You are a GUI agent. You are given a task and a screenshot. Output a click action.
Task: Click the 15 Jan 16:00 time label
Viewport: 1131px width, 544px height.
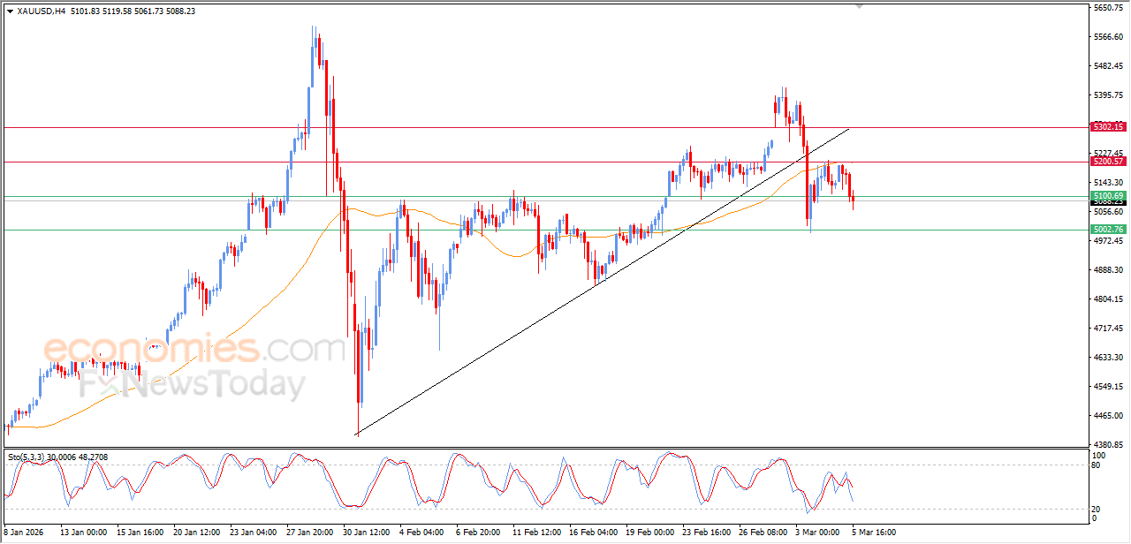(139, 533)
